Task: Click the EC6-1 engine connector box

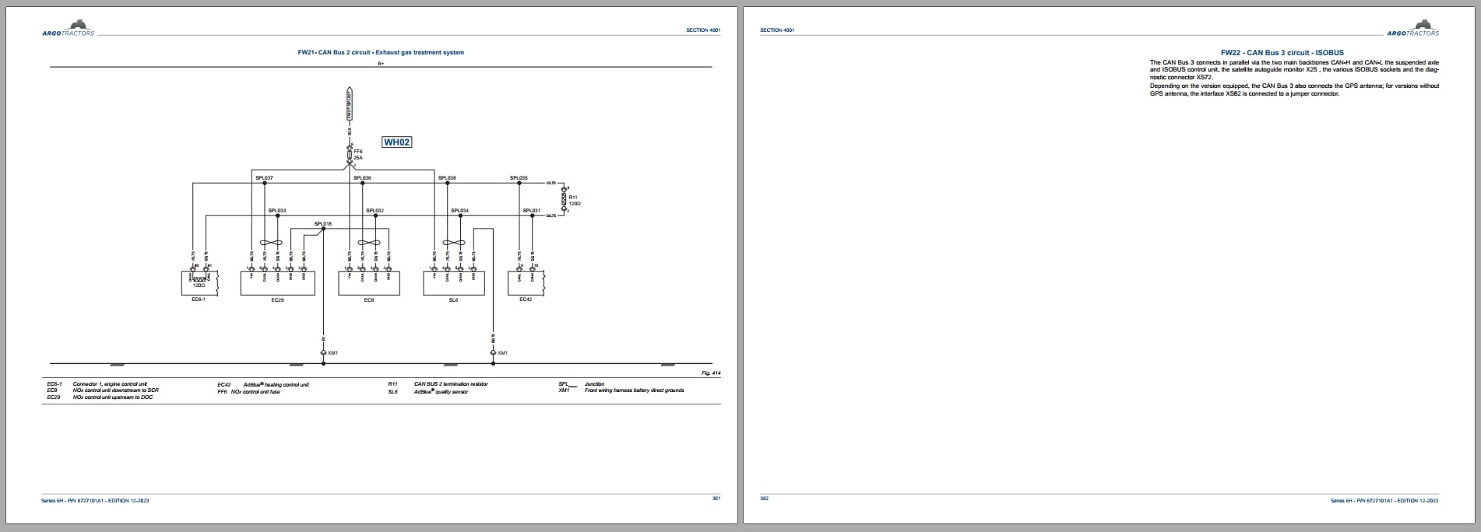Action: [199, 283]
